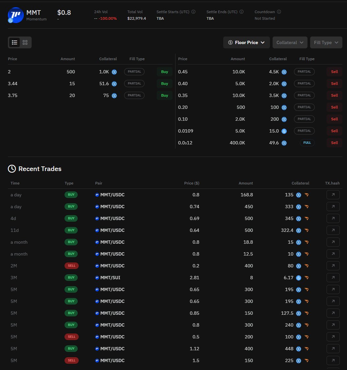This screenshot has width=347, height=370.
Task: Click the info icon next to Settle Ends (UTC)
Action: (x=241, y=12)
